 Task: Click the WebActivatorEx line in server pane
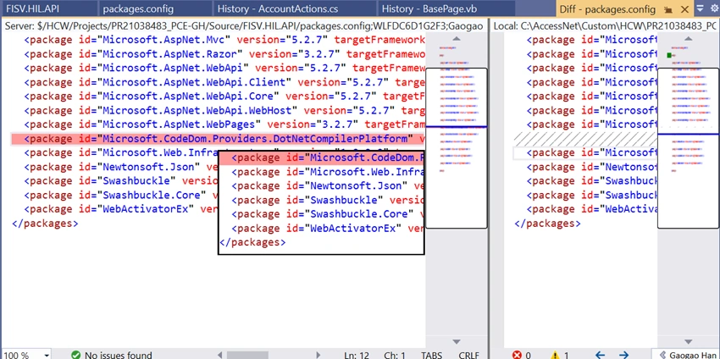[x=121, y=209]
